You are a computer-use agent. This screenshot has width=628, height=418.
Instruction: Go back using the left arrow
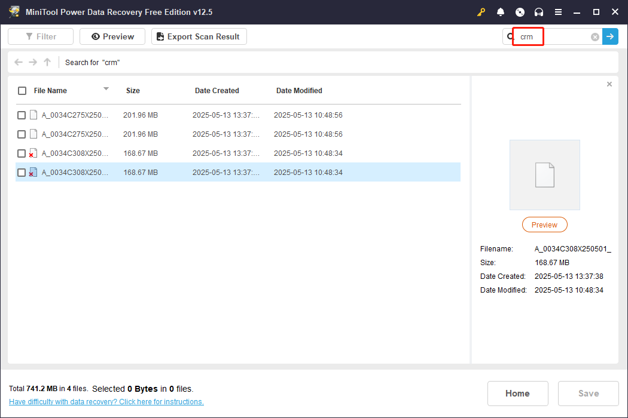18,62
